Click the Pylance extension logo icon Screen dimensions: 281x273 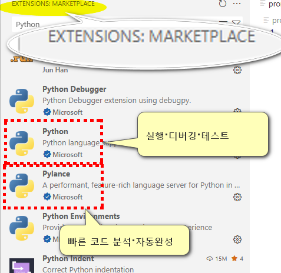(22, 186)
